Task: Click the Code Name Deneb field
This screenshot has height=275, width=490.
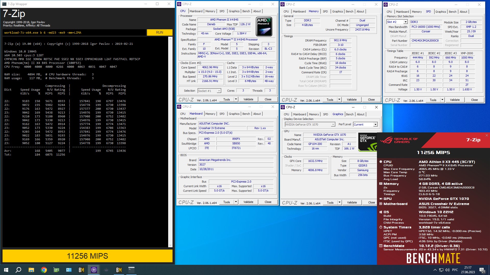Action: [211, 24]
